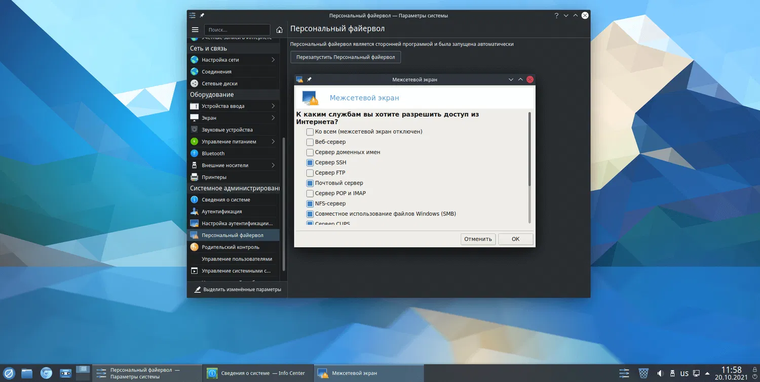Click the network drives icon

tap(194, 83)
